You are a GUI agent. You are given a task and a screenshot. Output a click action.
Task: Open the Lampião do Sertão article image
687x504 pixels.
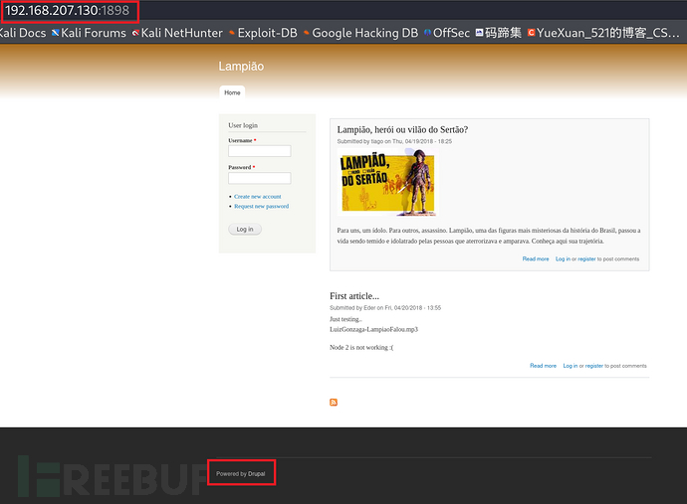pyautogui.click(x=387, y=183)
